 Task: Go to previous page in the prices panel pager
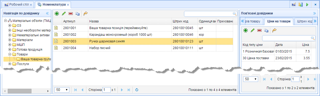tap(271, 79)
